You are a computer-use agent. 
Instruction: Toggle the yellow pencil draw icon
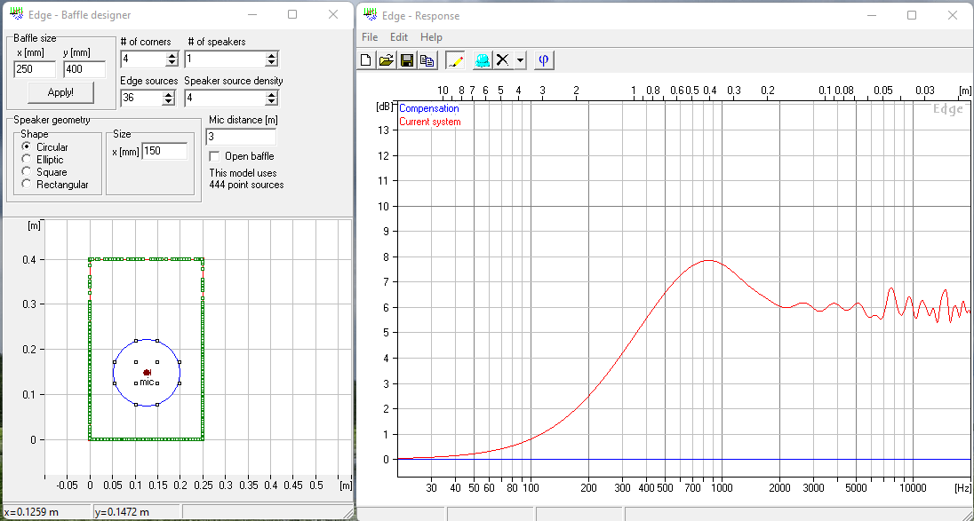[x=455, y=60]
